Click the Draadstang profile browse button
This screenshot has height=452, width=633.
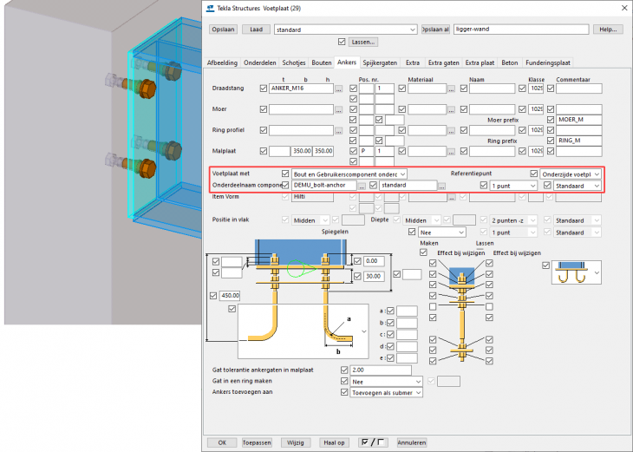(339, 88)
